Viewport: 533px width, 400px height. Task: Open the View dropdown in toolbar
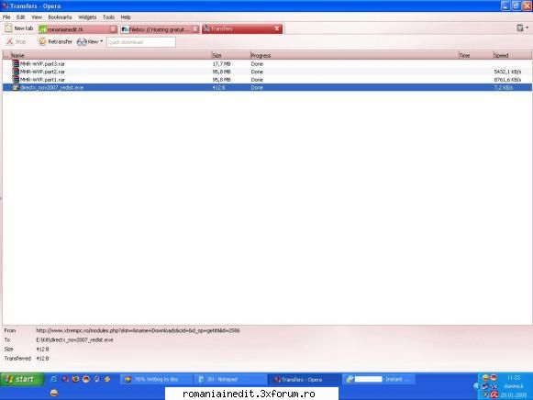click(x=90, y=42)
